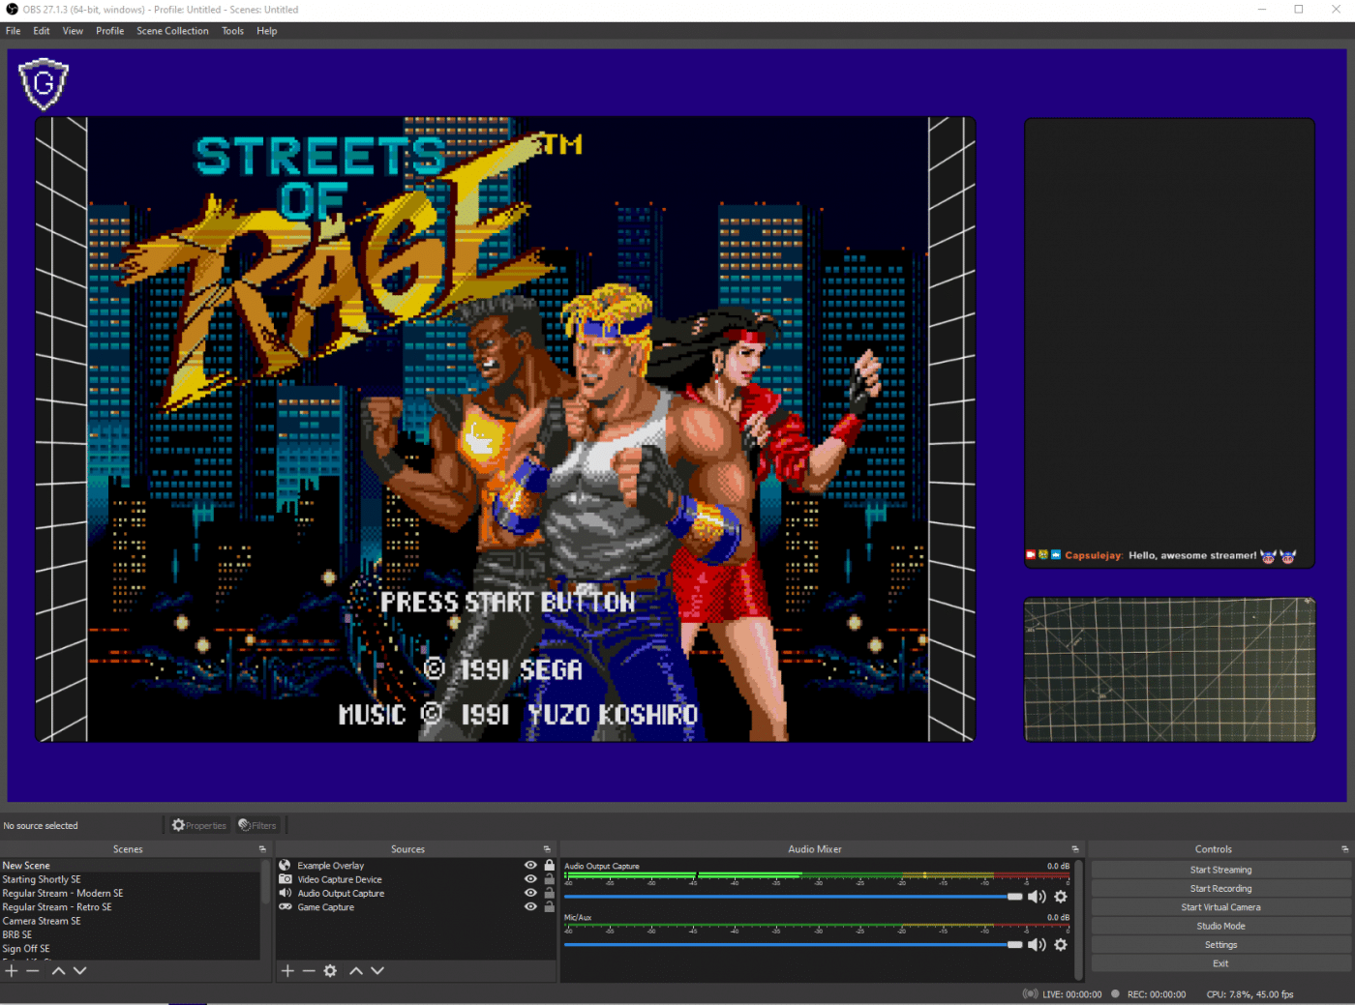Click the gamepad icon of Game Capture
The width and height of the screenshot is (1355, 1005).
[286, 907]
